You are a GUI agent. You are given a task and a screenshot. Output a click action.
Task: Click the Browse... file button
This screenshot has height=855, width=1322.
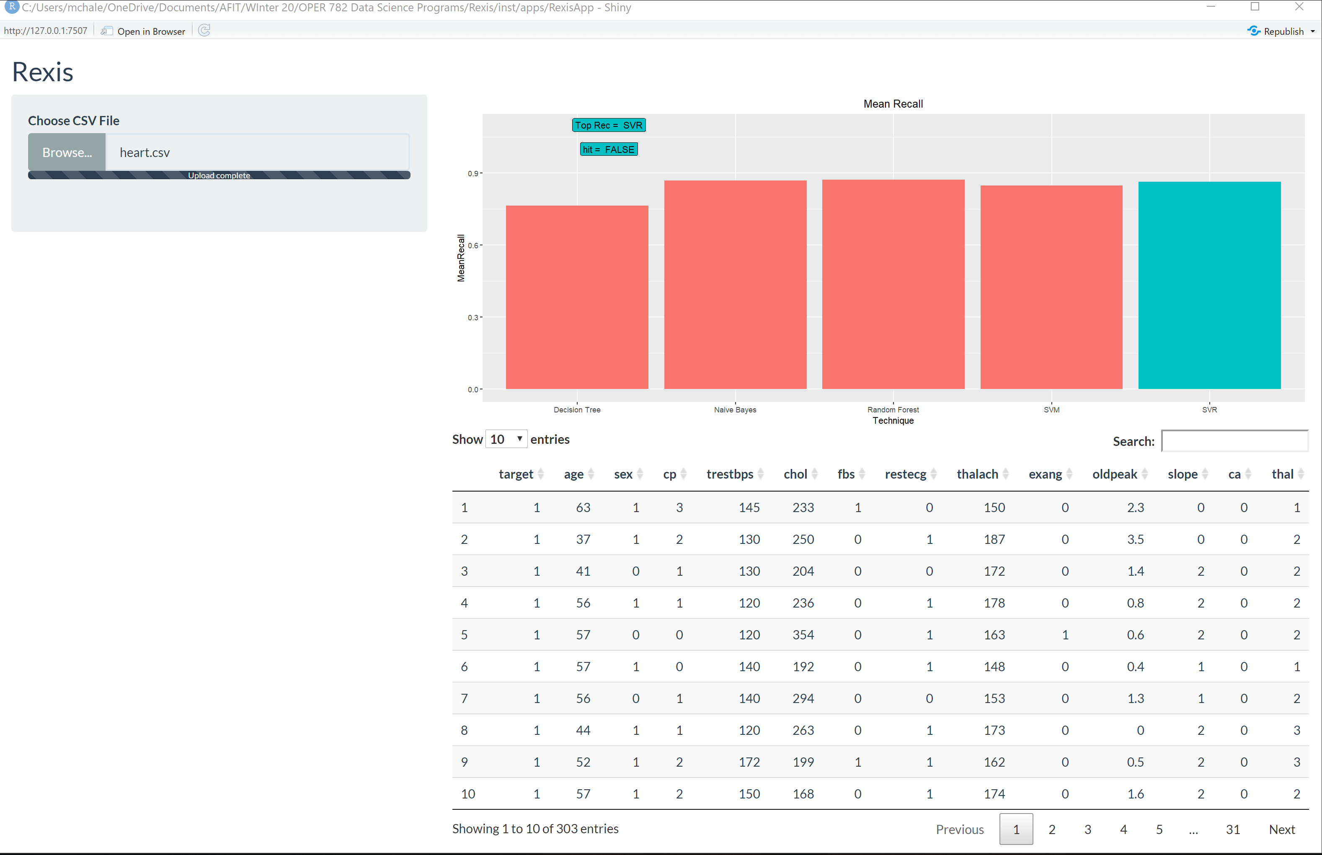coord(67,152)
